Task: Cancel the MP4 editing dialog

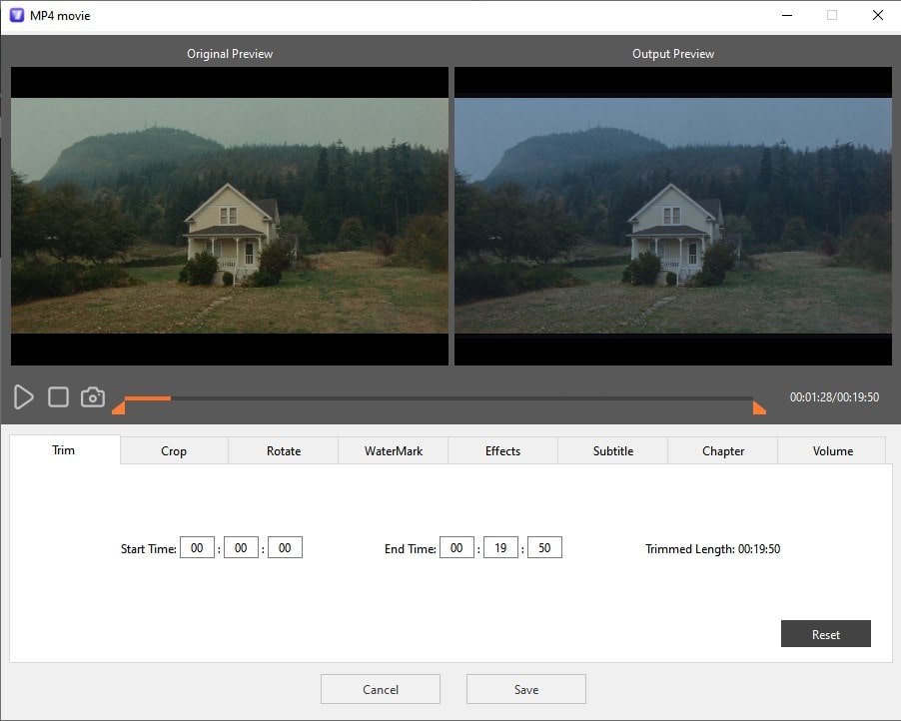Action: click(x=380, y=689)
